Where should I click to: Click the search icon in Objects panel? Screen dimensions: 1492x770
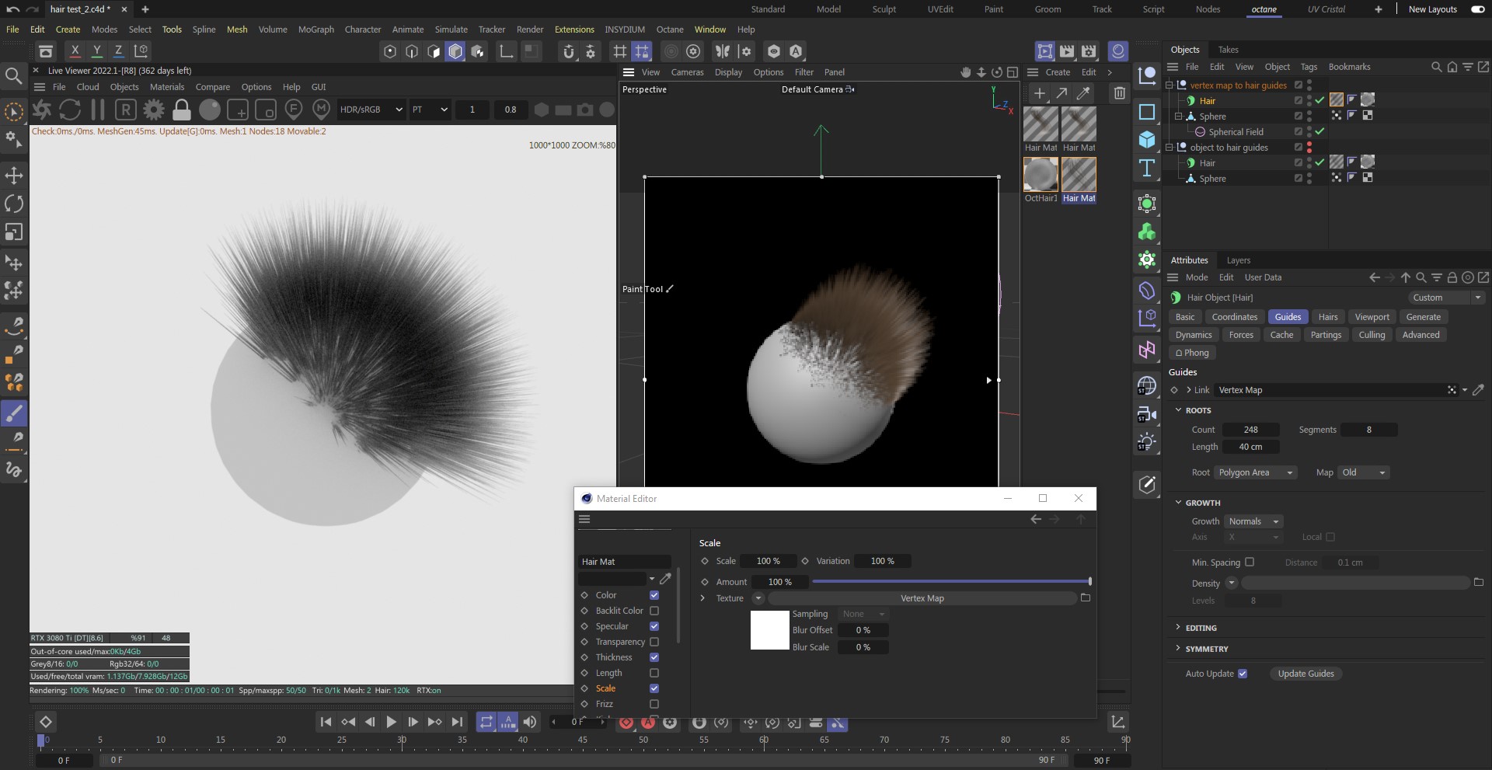pyautogui.click(x=1436, y=67)
